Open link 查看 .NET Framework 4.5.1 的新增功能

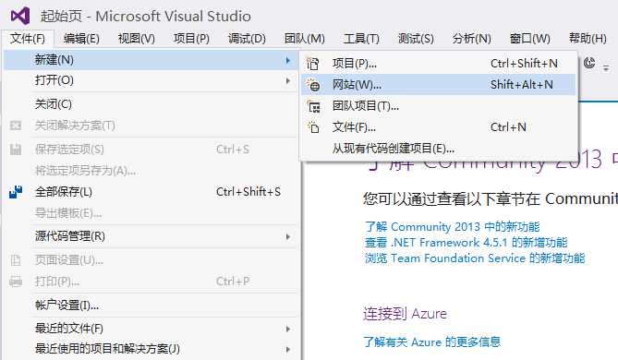(467, 243)
